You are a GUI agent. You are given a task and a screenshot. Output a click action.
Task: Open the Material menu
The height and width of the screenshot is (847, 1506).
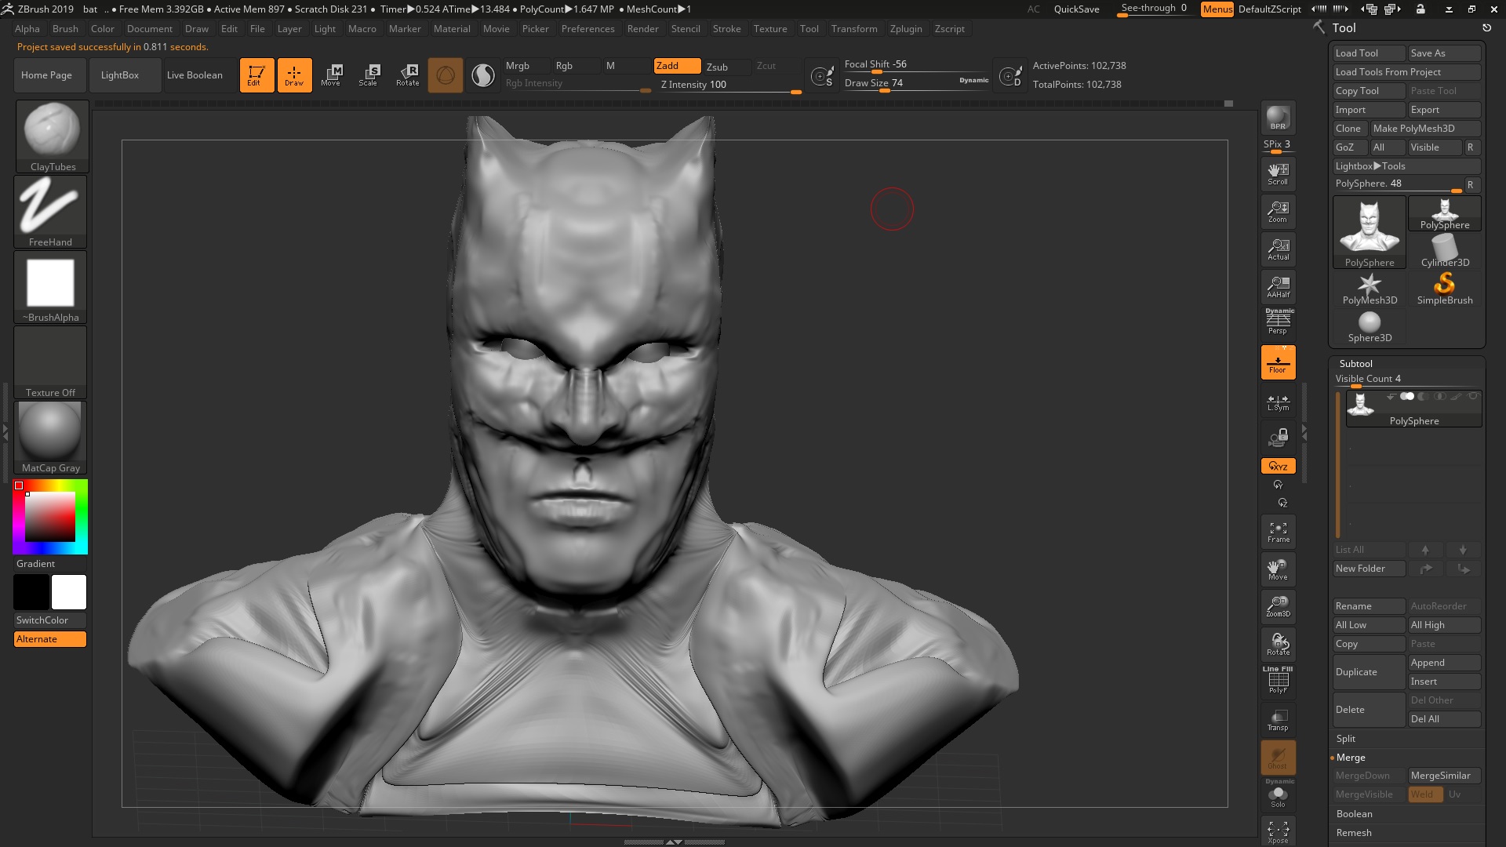pyautogui.click(x=452, y=29)
